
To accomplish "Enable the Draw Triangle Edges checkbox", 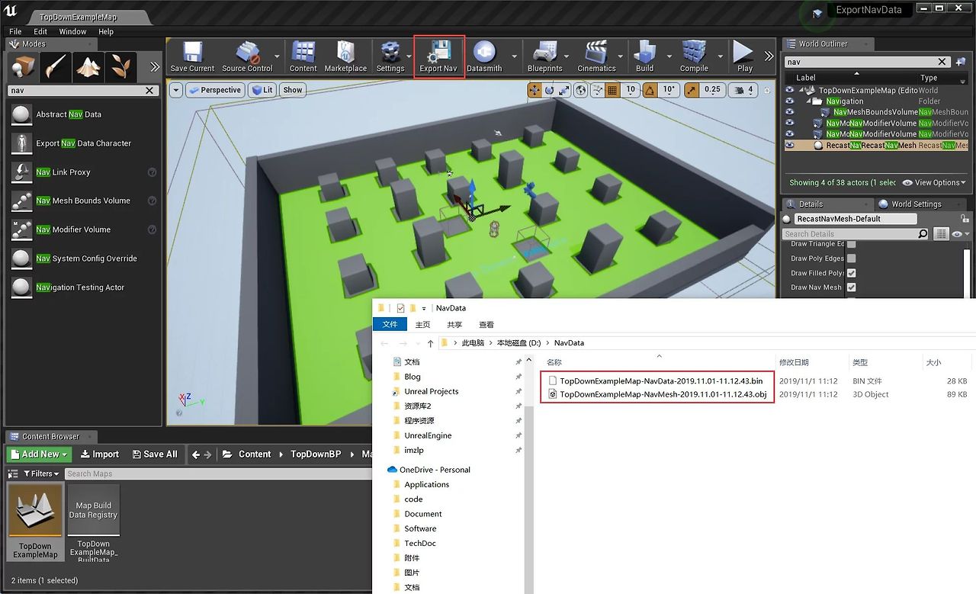I will coord(851,244).
